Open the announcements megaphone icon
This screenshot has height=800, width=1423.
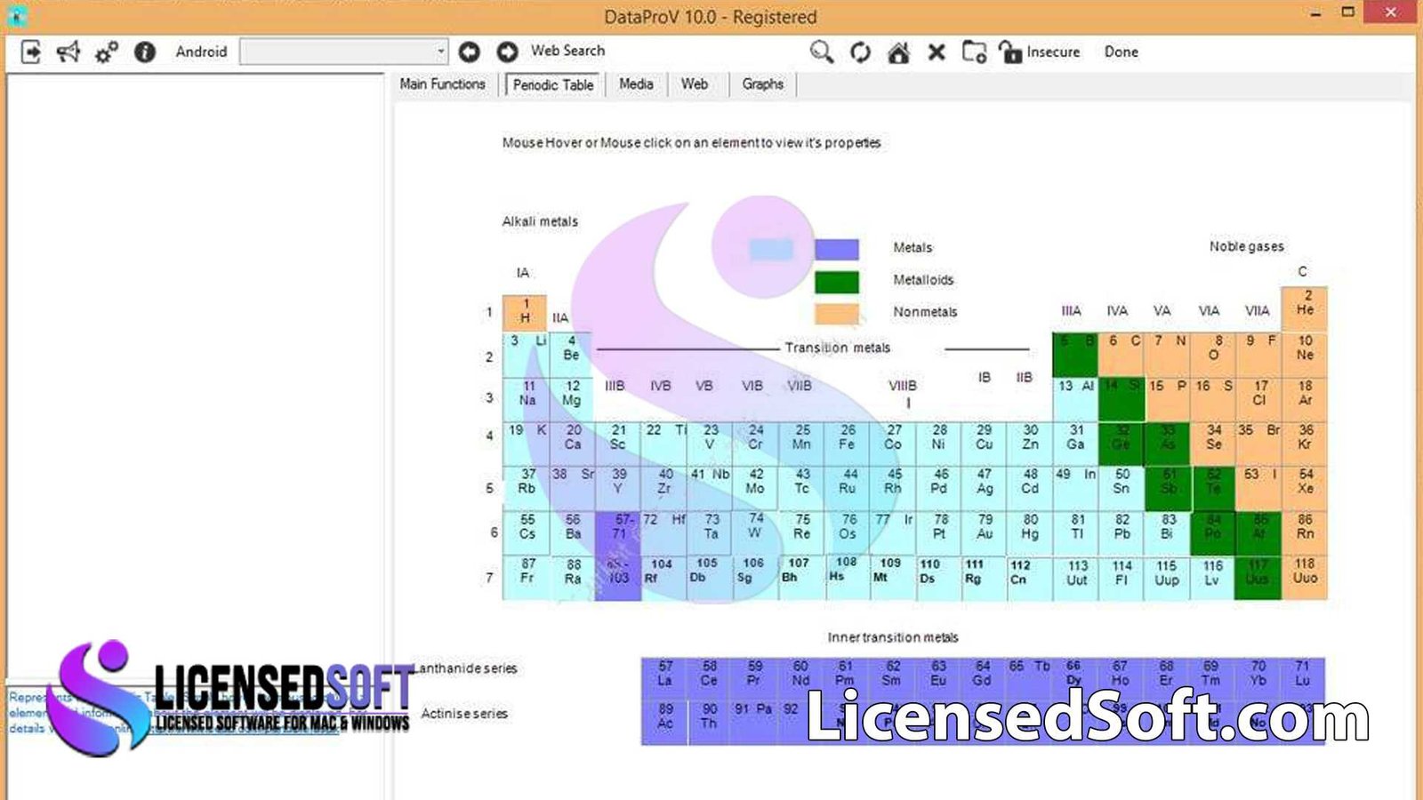coord(68,52)
